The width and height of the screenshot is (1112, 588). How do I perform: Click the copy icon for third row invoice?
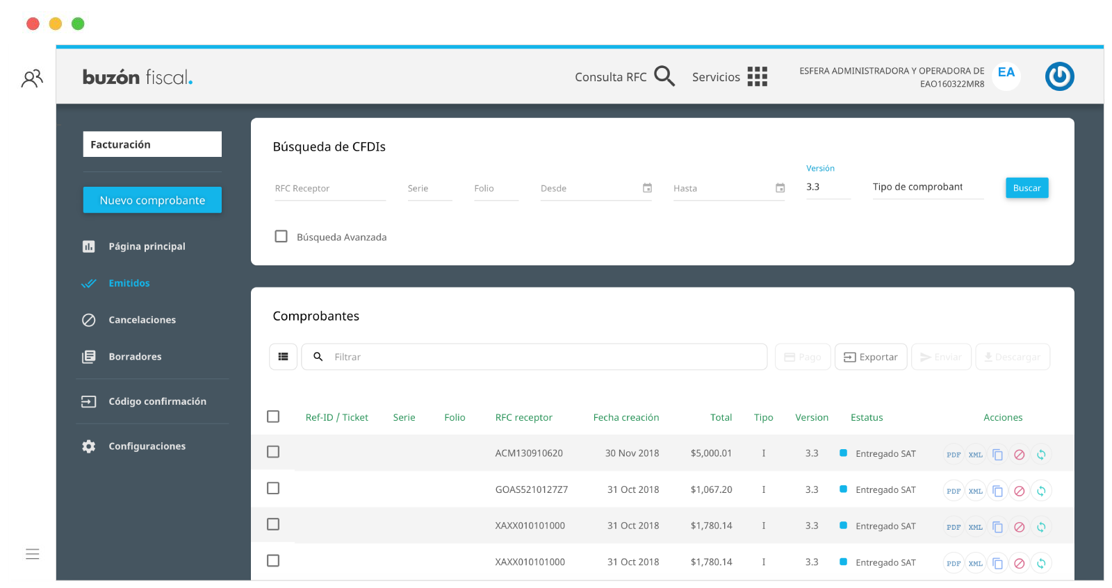pos(997,527)
